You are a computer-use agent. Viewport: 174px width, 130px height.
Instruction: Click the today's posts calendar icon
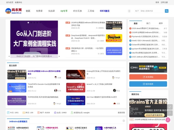[9, 112]
